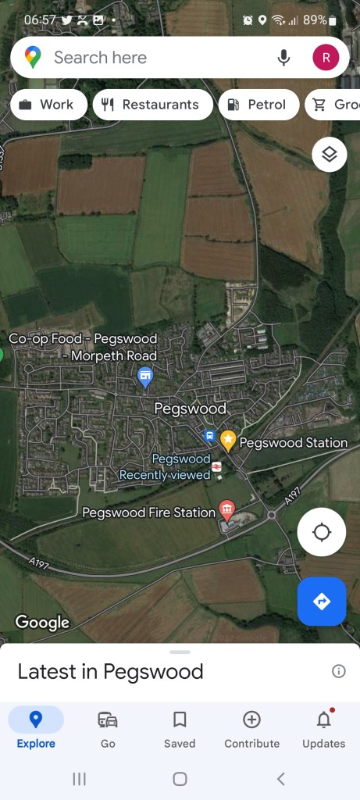Tap the bus stop marker
The width and height of the screenshot is (360, 800).
[x=209, y=436]
